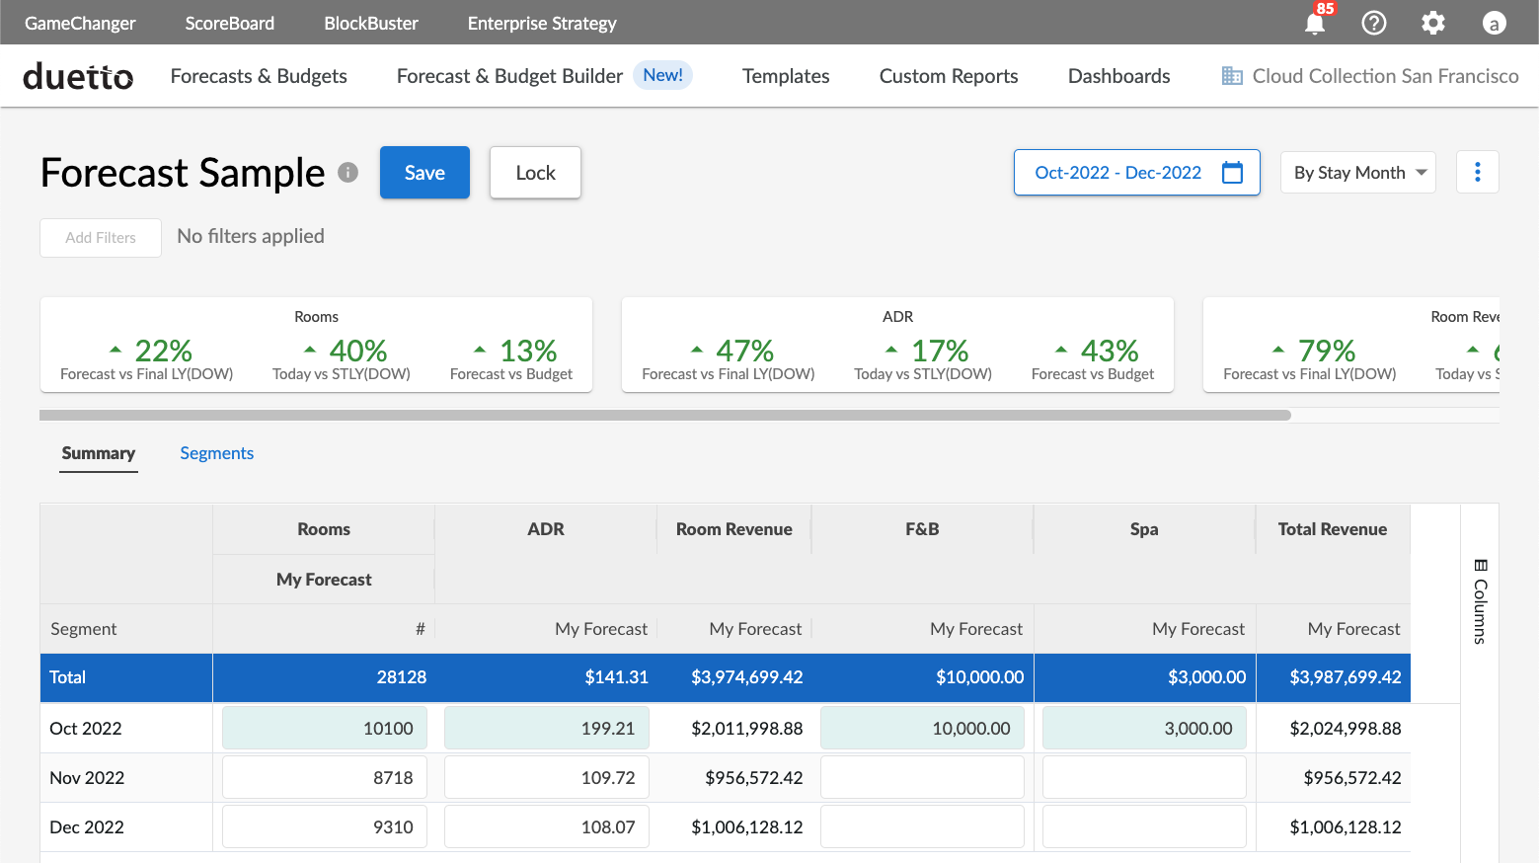Click the Save button

[424, 173]
